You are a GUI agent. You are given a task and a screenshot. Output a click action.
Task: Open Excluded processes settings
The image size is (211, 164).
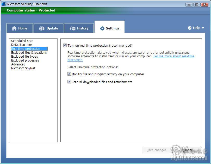point(25,60)
